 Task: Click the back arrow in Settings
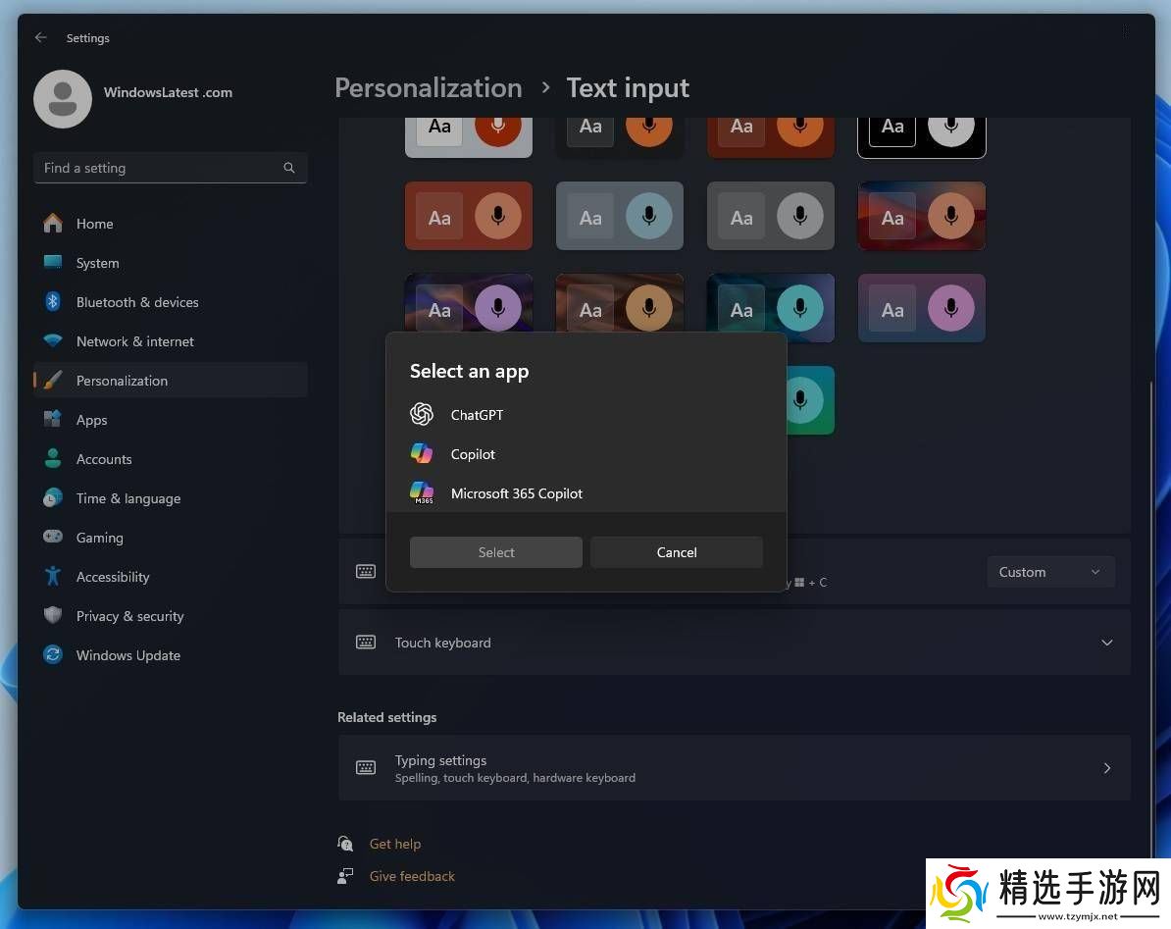40,37
